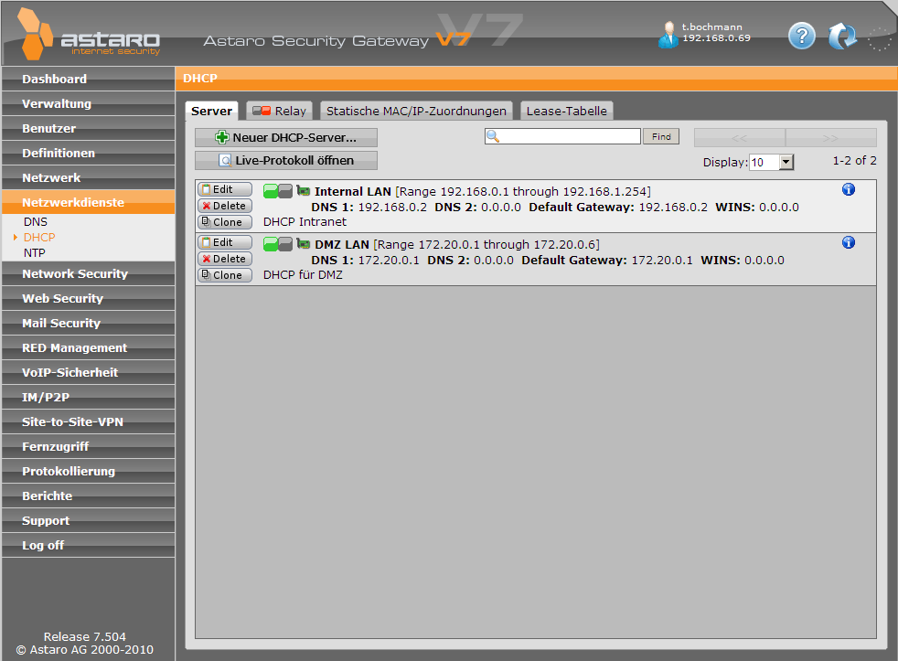Viewport: 898px width, 661px height.
Task: Open info icon for DMZ LAN
Action: [849, 242]
